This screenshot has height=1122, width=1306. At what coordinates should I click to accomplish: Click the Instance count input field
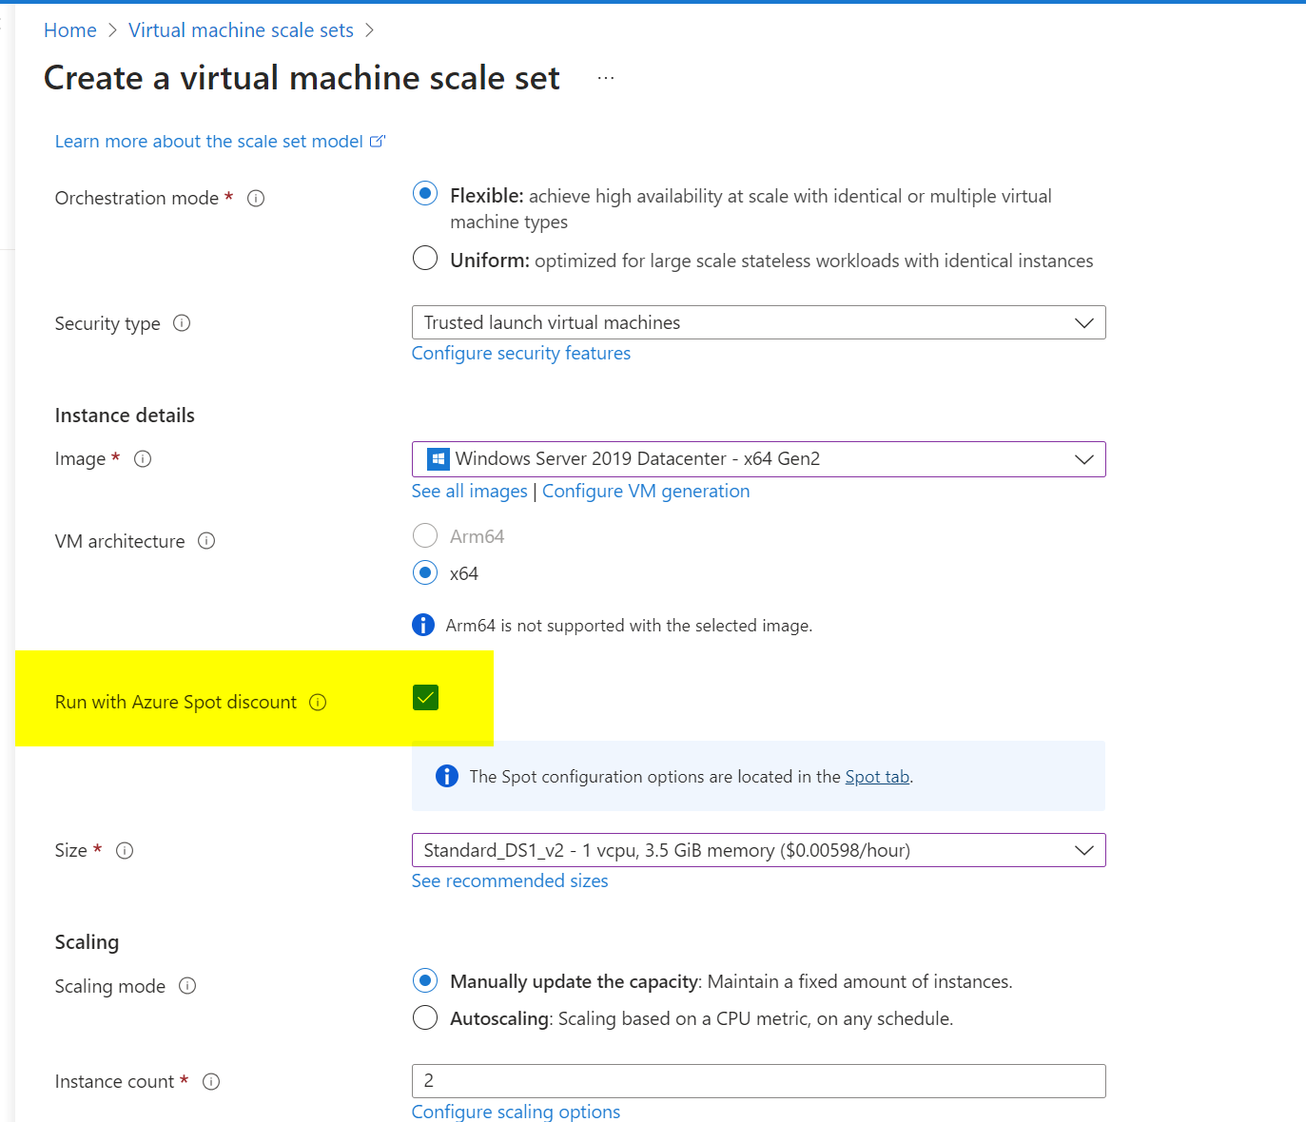(x=759, y=1081)
